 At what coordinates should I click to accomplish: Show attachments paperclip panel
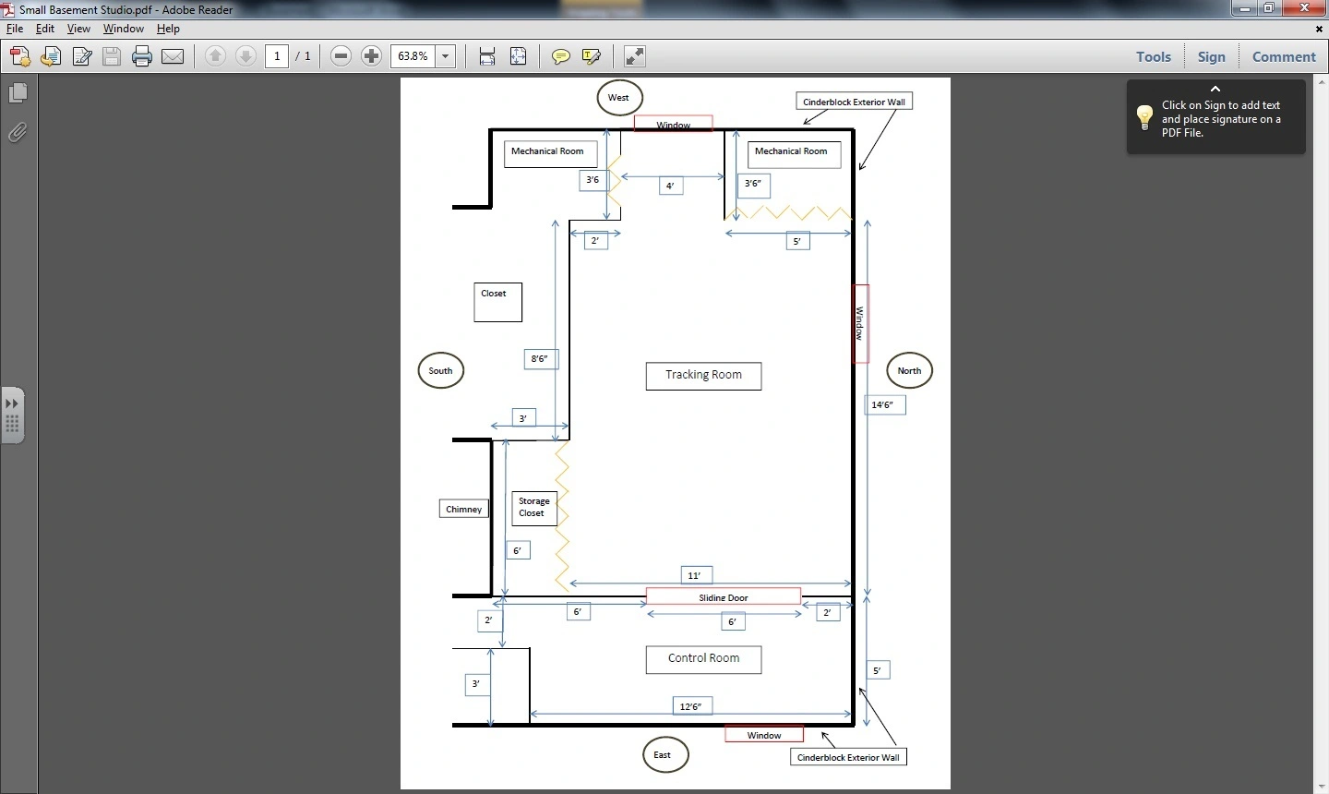pyautogui.click(x=18, y=133)
